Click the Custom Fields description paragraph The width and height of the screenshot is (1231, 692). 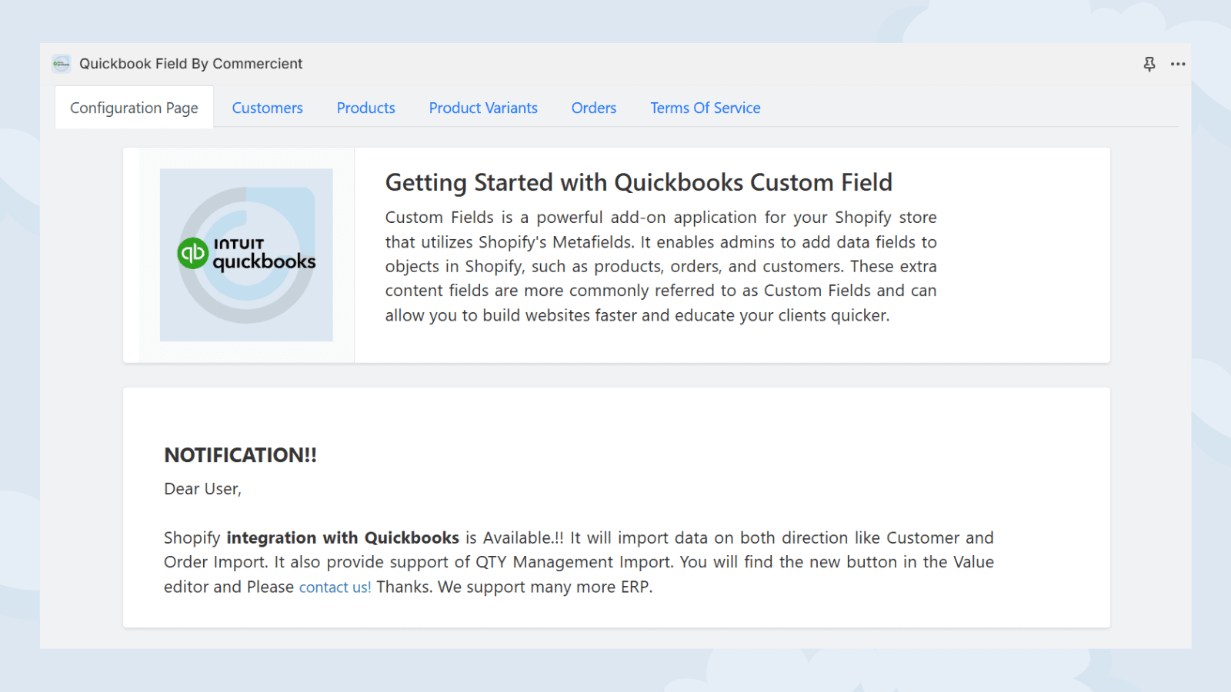click(x=660, y=266)
